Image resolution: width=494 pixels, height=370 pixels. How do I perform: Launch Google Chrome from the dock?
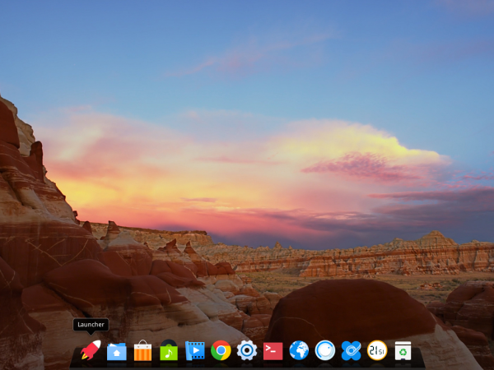[221, 350]
